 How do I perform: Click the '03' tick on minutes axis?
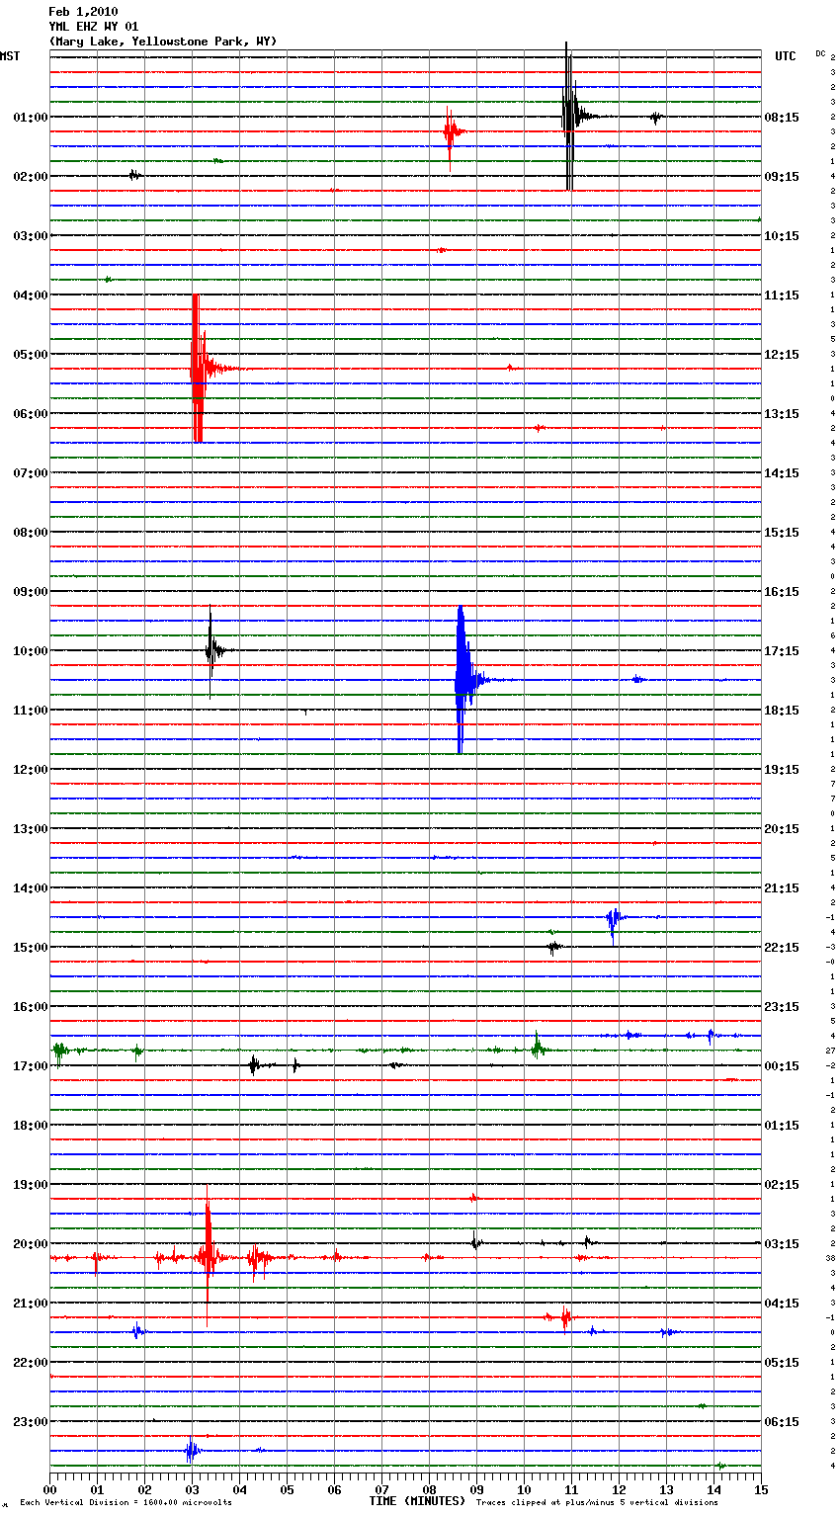tap(192, 1488)
